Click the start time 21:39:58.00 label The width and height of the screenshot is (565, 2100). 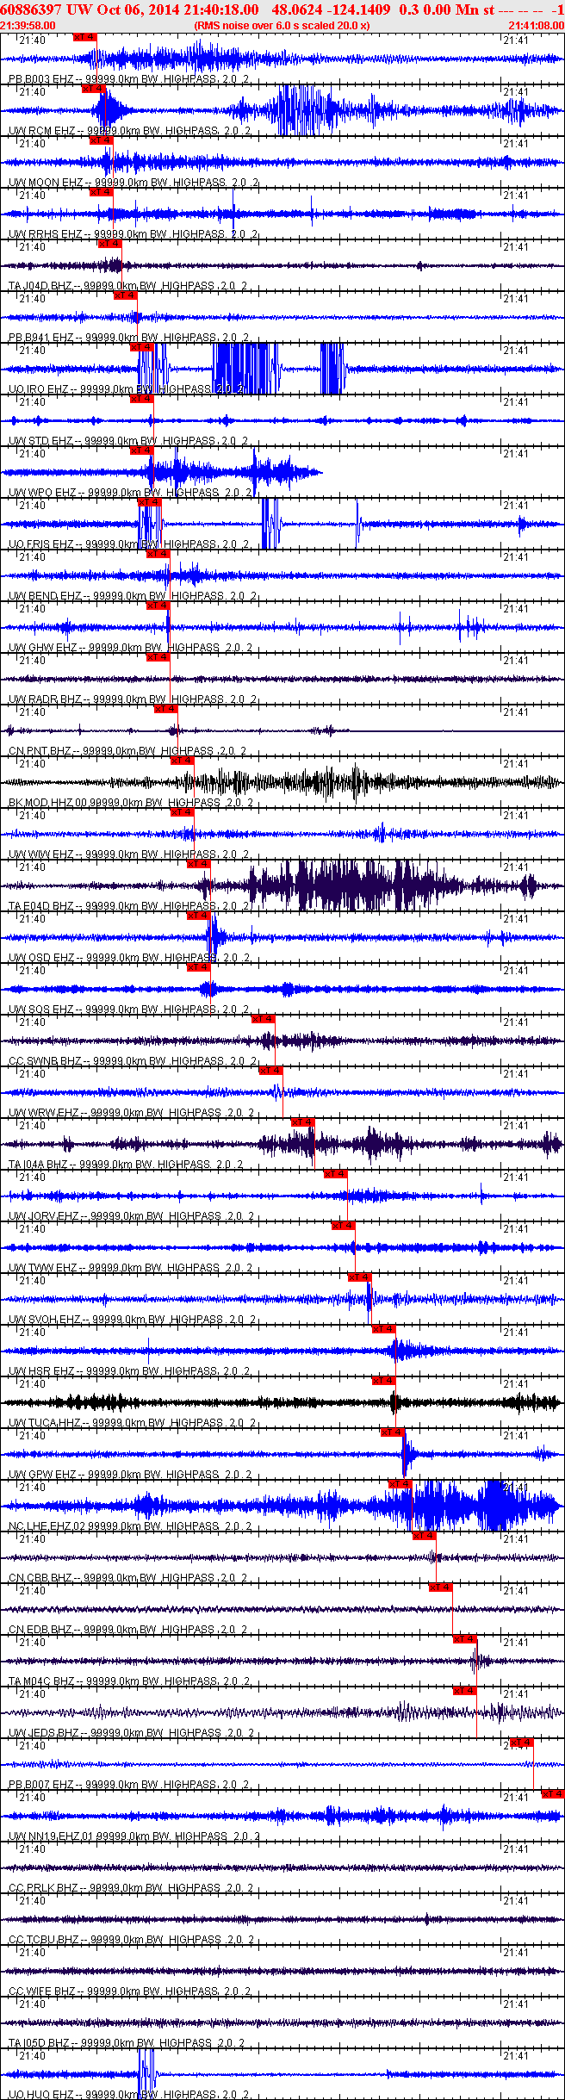tap(28, 26)
